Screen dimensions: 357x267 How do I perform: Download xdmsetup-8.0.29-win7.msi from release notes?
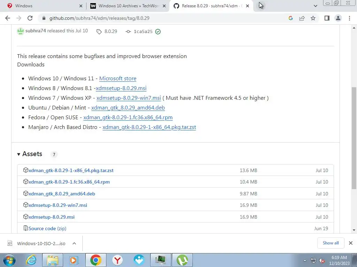pos(129,98)
